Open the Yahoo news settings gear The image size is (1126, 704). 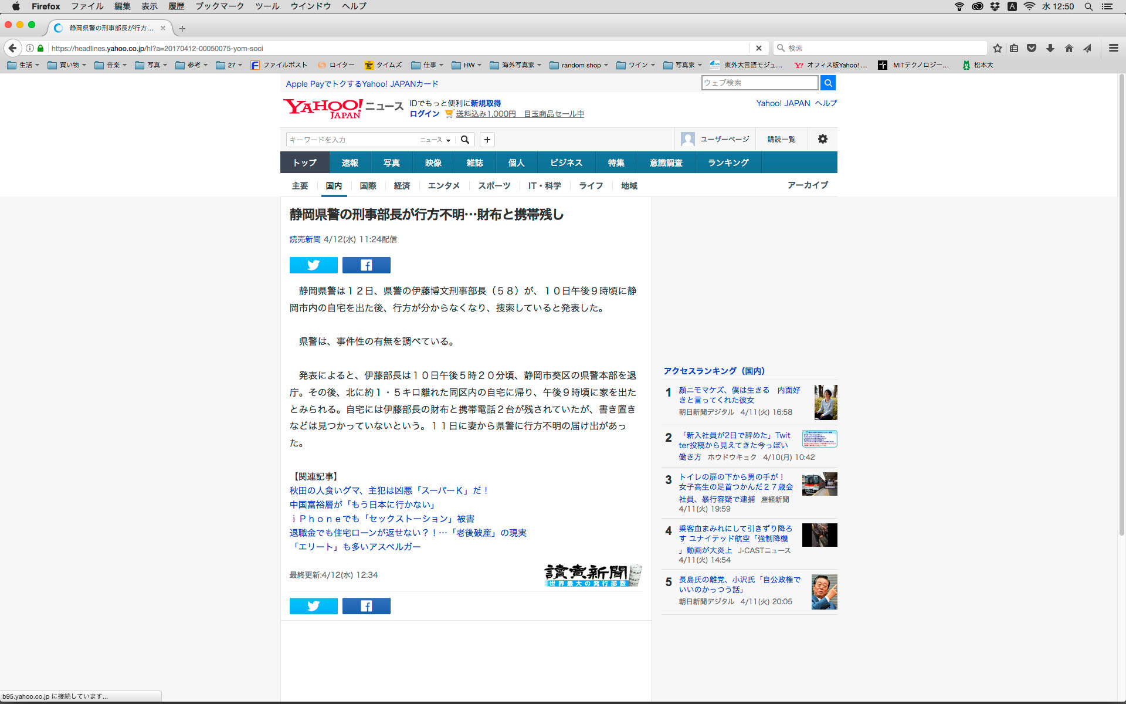822,139
